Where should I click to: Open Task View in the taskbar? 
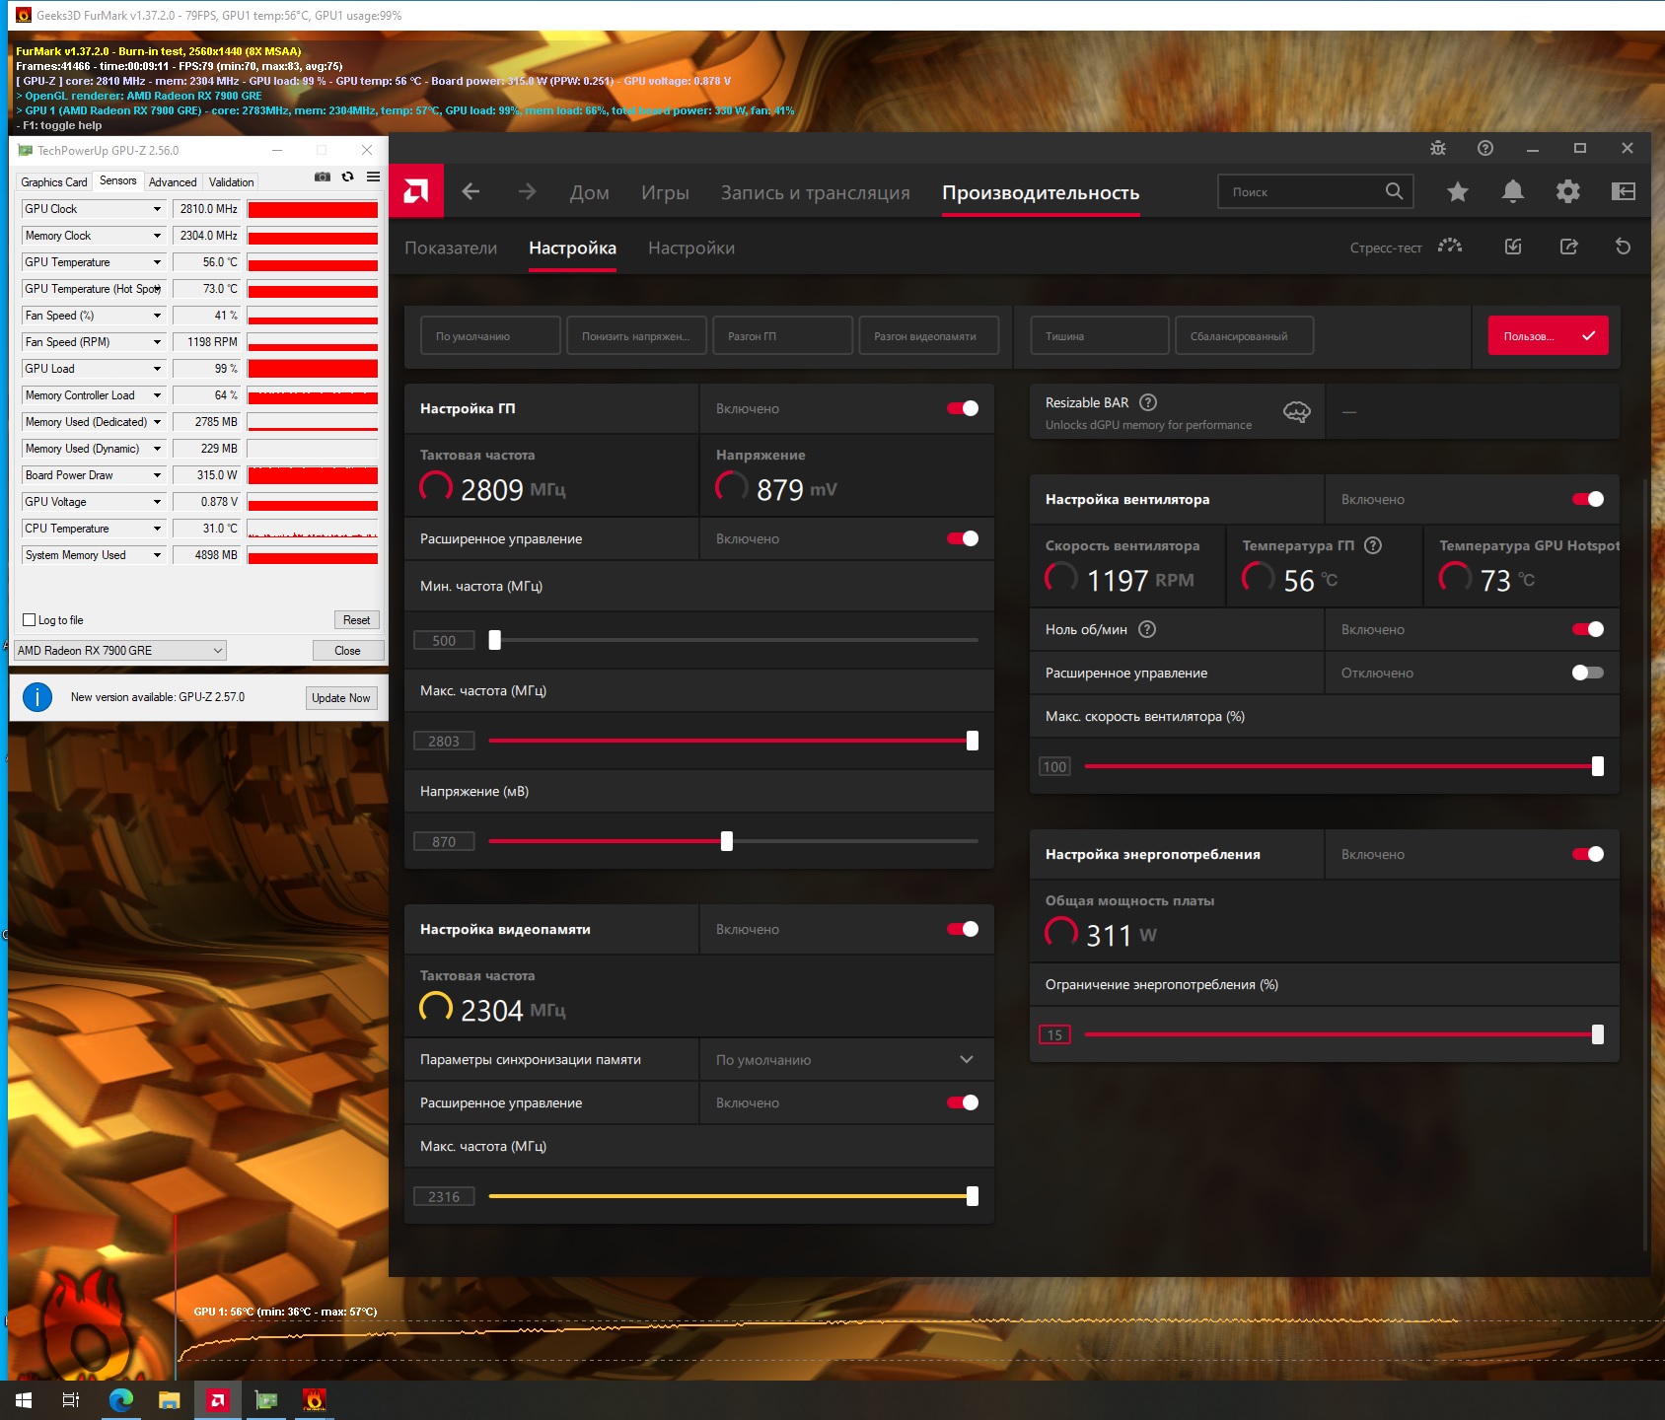pyautogui.click(x=71, y=1399)
